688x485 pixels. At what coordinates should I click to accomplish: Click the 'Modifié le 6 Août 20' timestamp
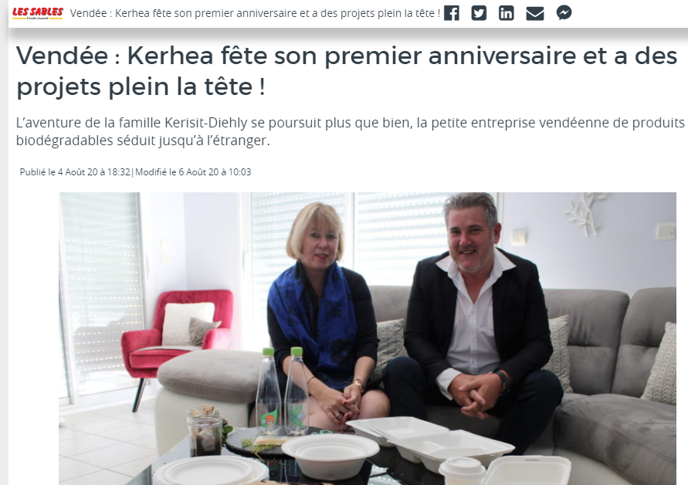click(193, 172)
